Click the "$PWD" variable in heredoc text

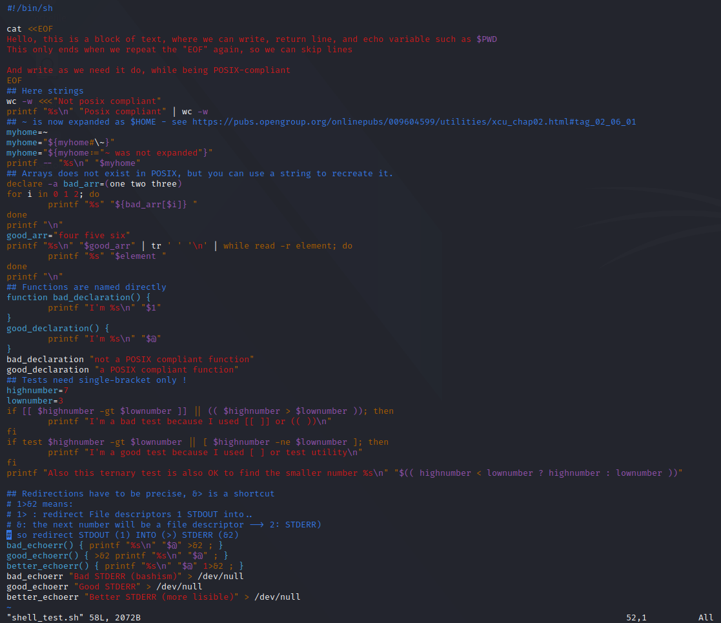pos(487,39)
